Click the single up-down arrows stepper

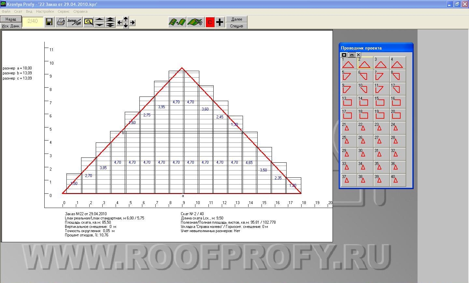tap(99, 22)
